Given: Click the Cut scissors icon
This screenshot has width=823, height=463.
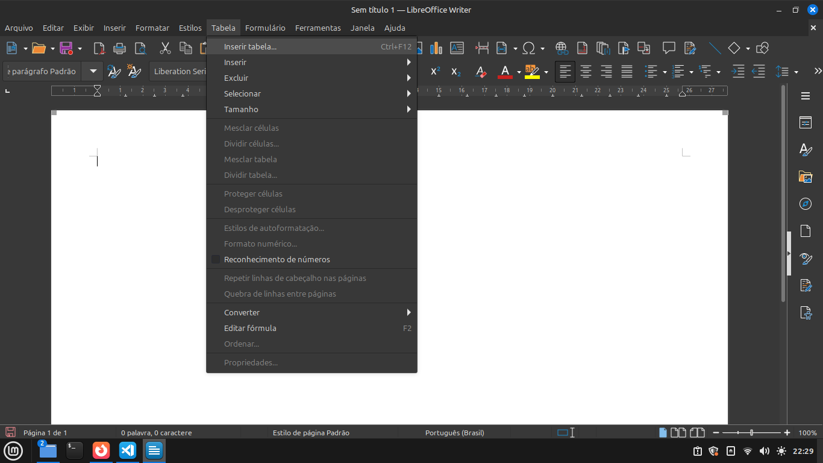Looking at the screenshot, I should (165, 48).
